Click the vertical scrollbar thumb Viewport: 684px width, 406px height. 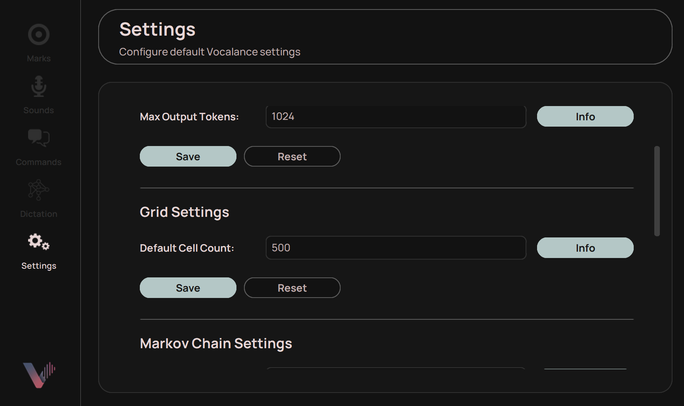657,190
